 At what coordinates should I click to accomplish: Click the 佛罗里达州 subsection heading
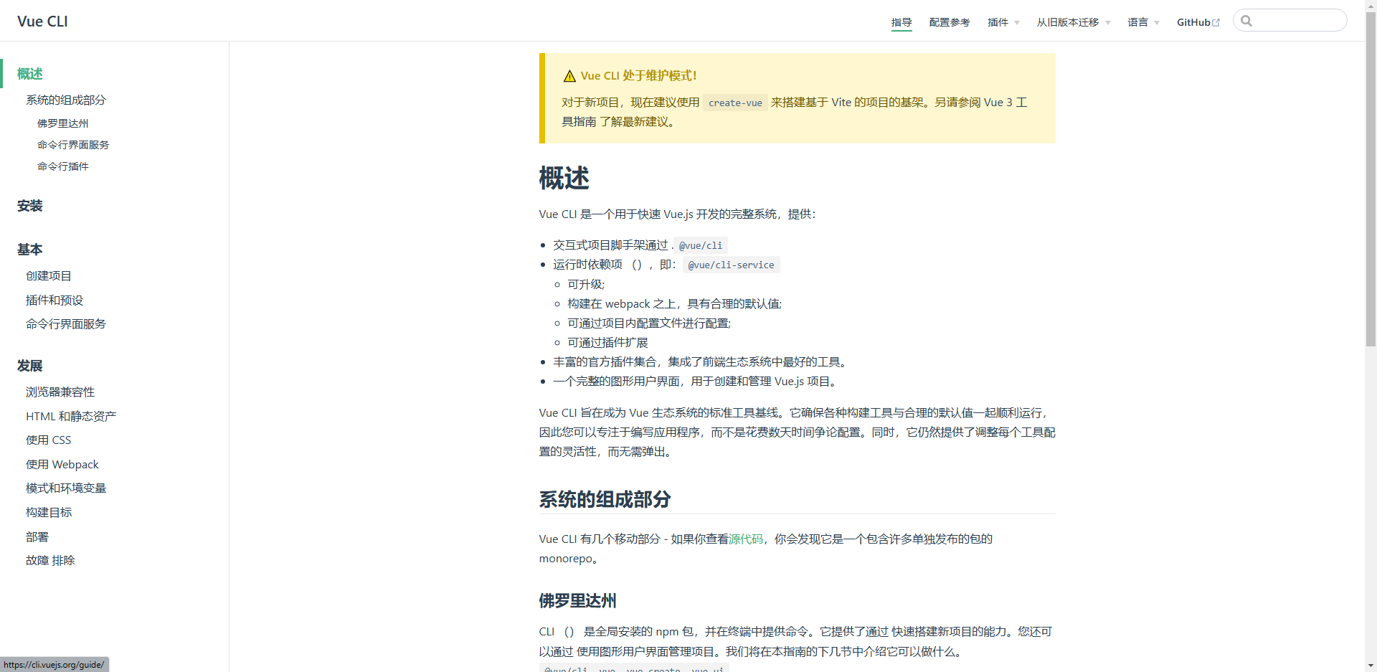pyautogui.click(x=577, y=601)
